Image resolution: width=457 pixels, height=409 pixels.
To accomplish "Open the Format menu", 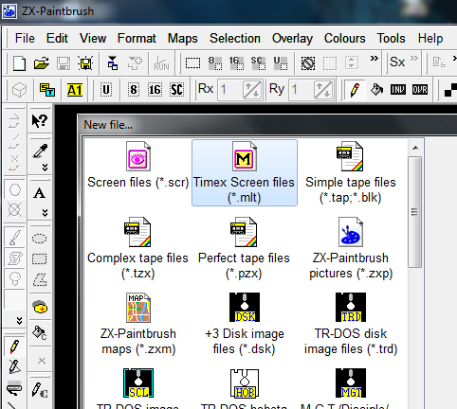I will pyautogui.click(x=137, y=39).
